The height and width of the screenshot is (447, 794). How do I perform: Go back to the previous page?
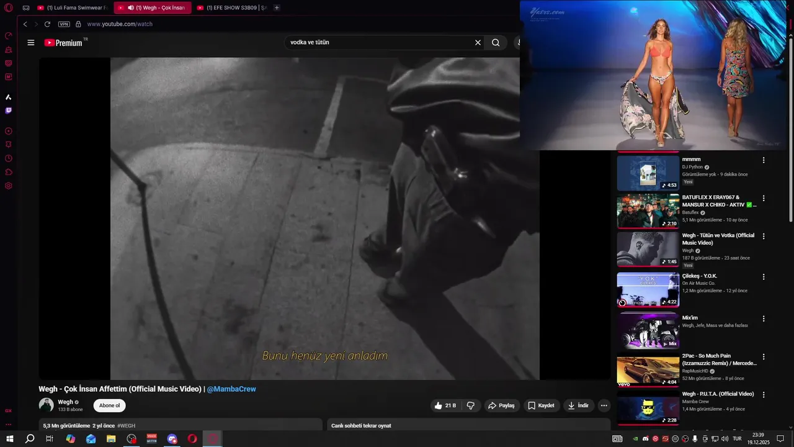[x=25, y=24]
